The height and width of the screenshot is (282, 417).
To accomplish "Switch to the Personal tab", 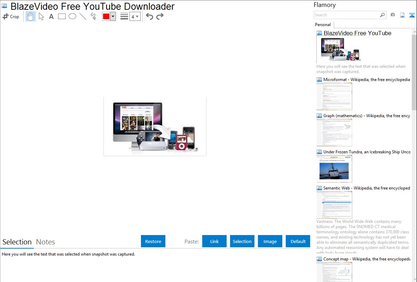I will pyautogui.click(x=323, y=25).
